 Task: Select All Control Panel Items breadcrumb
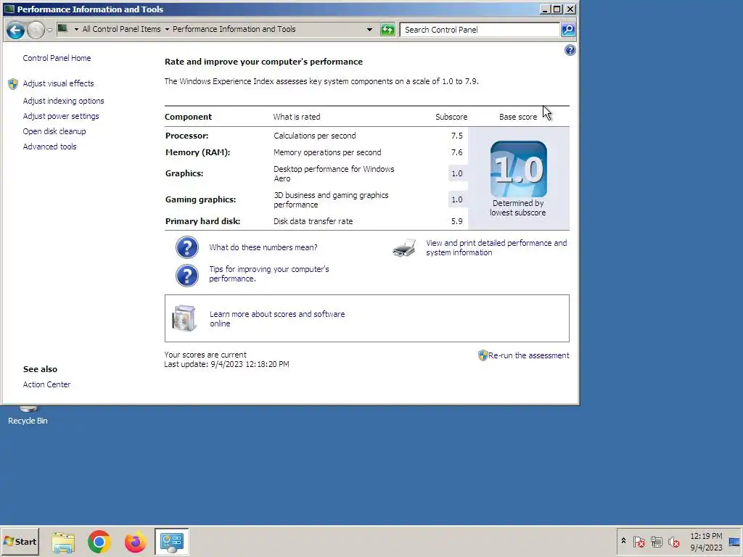(121, 29)
